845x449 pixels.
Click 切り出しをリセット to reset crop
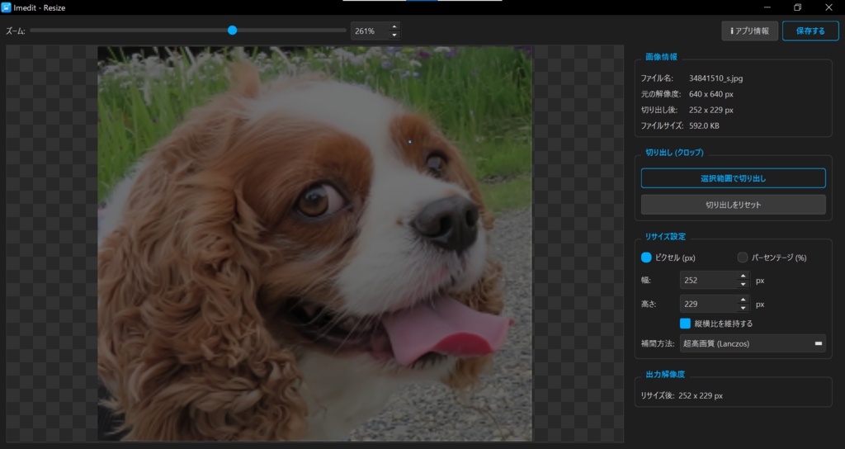[733, 205]
